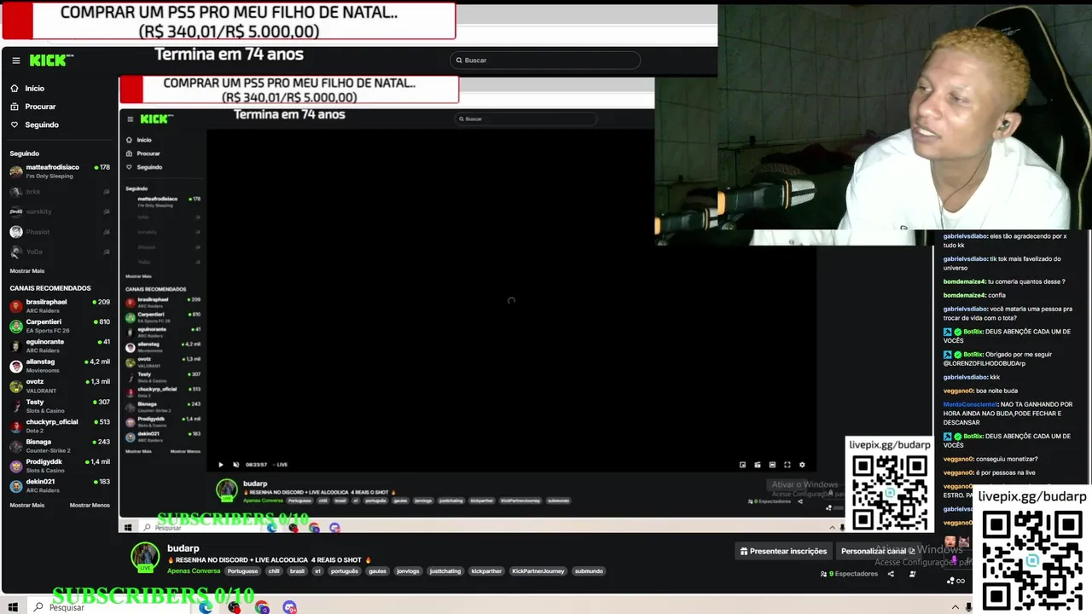Viewport: 1092px width, 614px height.
Task: Open Microsoft Edge from the taskbar
Action: point(206,607)
